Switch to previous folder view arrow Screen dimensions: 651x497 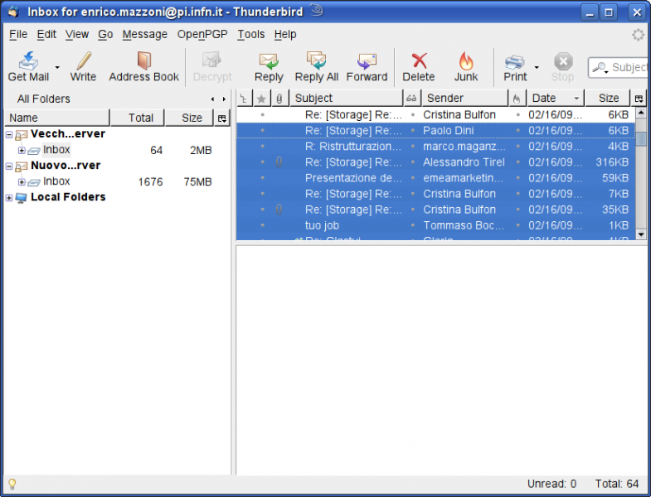pyautogui.click(x=212, y=99)
